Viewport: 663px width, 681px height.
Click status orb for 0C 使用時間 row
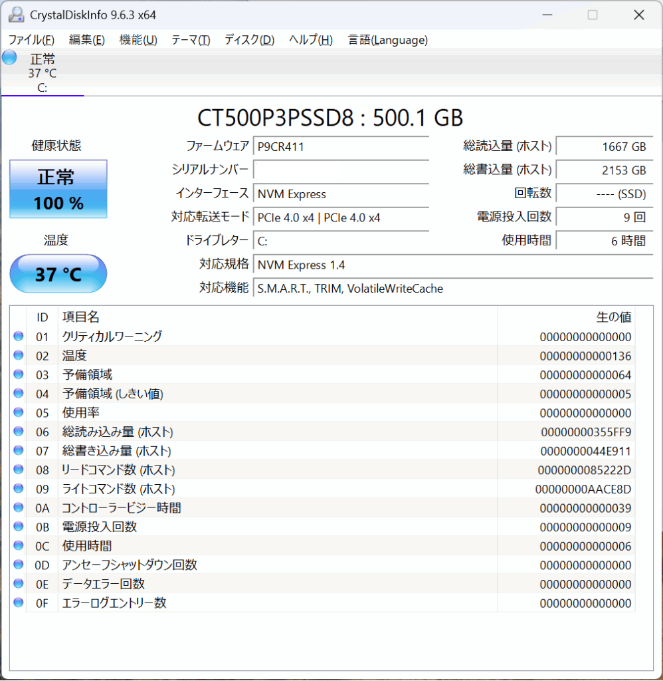tap(18, 545)
